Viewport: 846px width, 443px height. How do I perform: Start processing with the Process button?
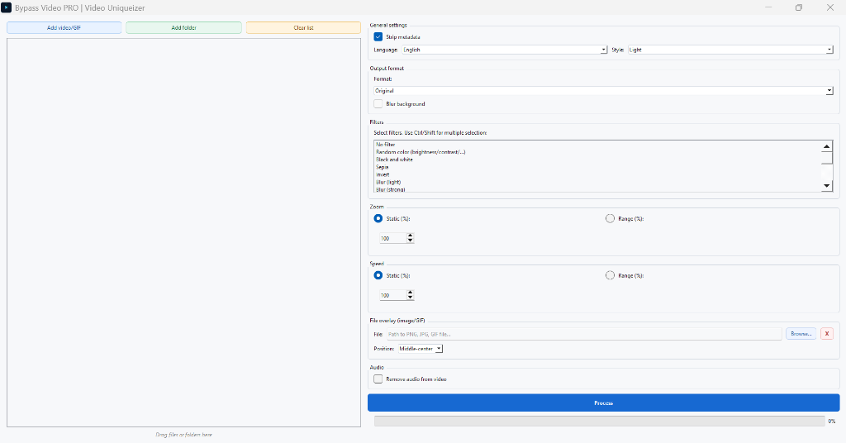[603, 403]
